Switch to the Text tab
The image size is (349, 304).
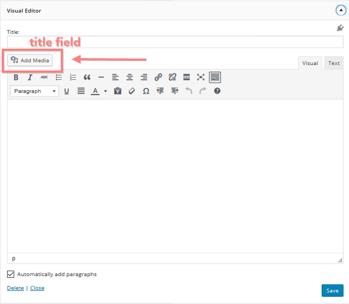click(334, 63)
